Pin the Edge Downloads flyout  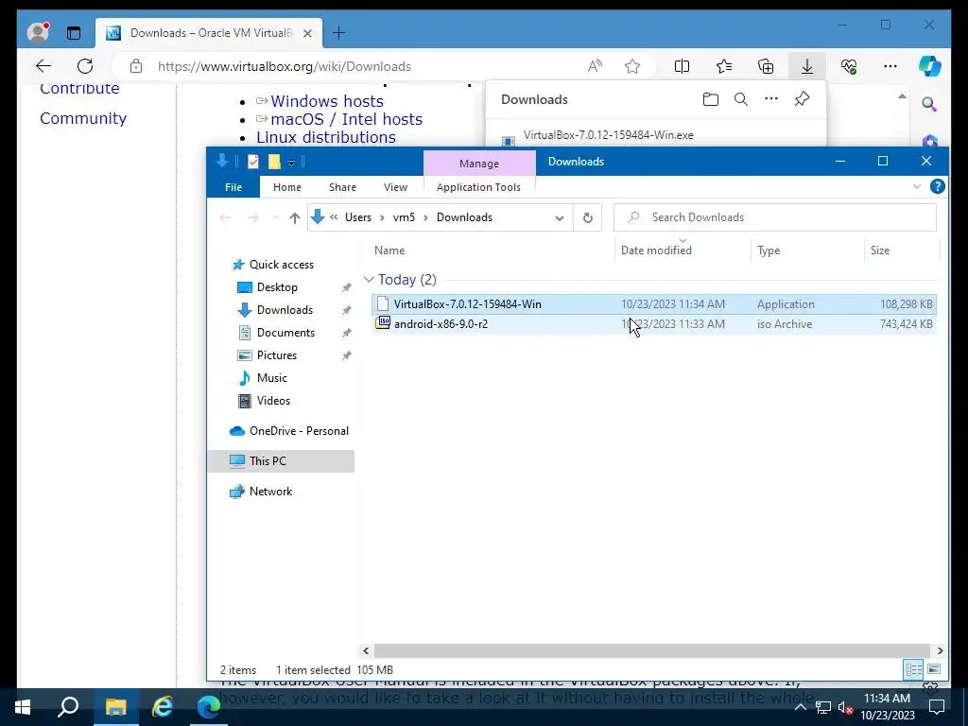point(802,98)
